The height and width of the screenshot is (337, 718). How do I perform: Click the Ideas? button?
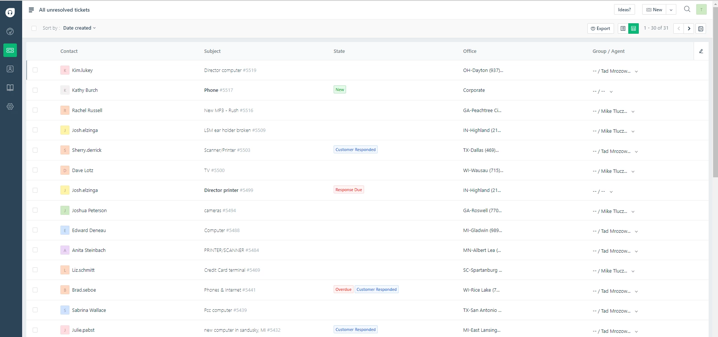625,10
